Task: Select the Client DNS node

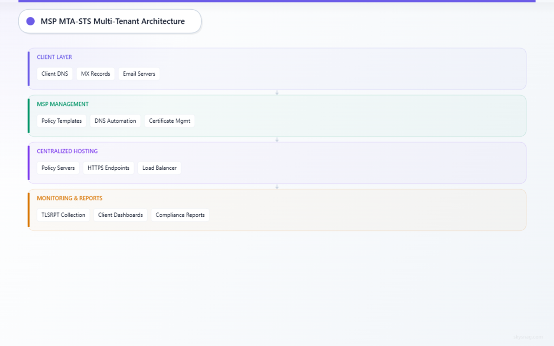Action: tap(55, 74)
